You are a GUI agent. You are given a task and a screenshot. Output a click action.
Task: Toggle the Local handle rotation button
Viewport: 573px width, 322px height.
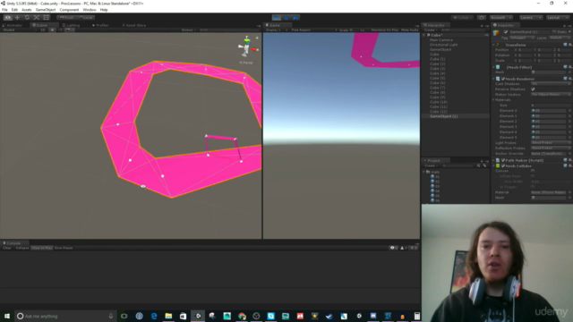coord(86,18)
